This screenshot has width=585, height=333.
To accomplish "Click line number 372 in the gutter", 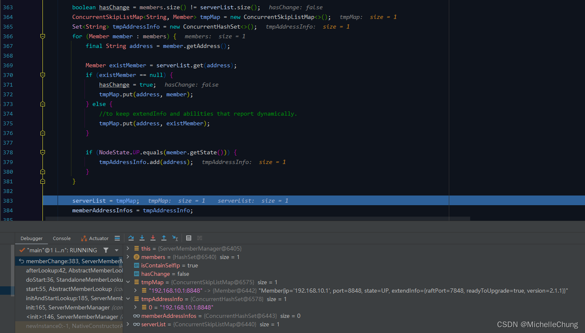I will click(8, 94).
